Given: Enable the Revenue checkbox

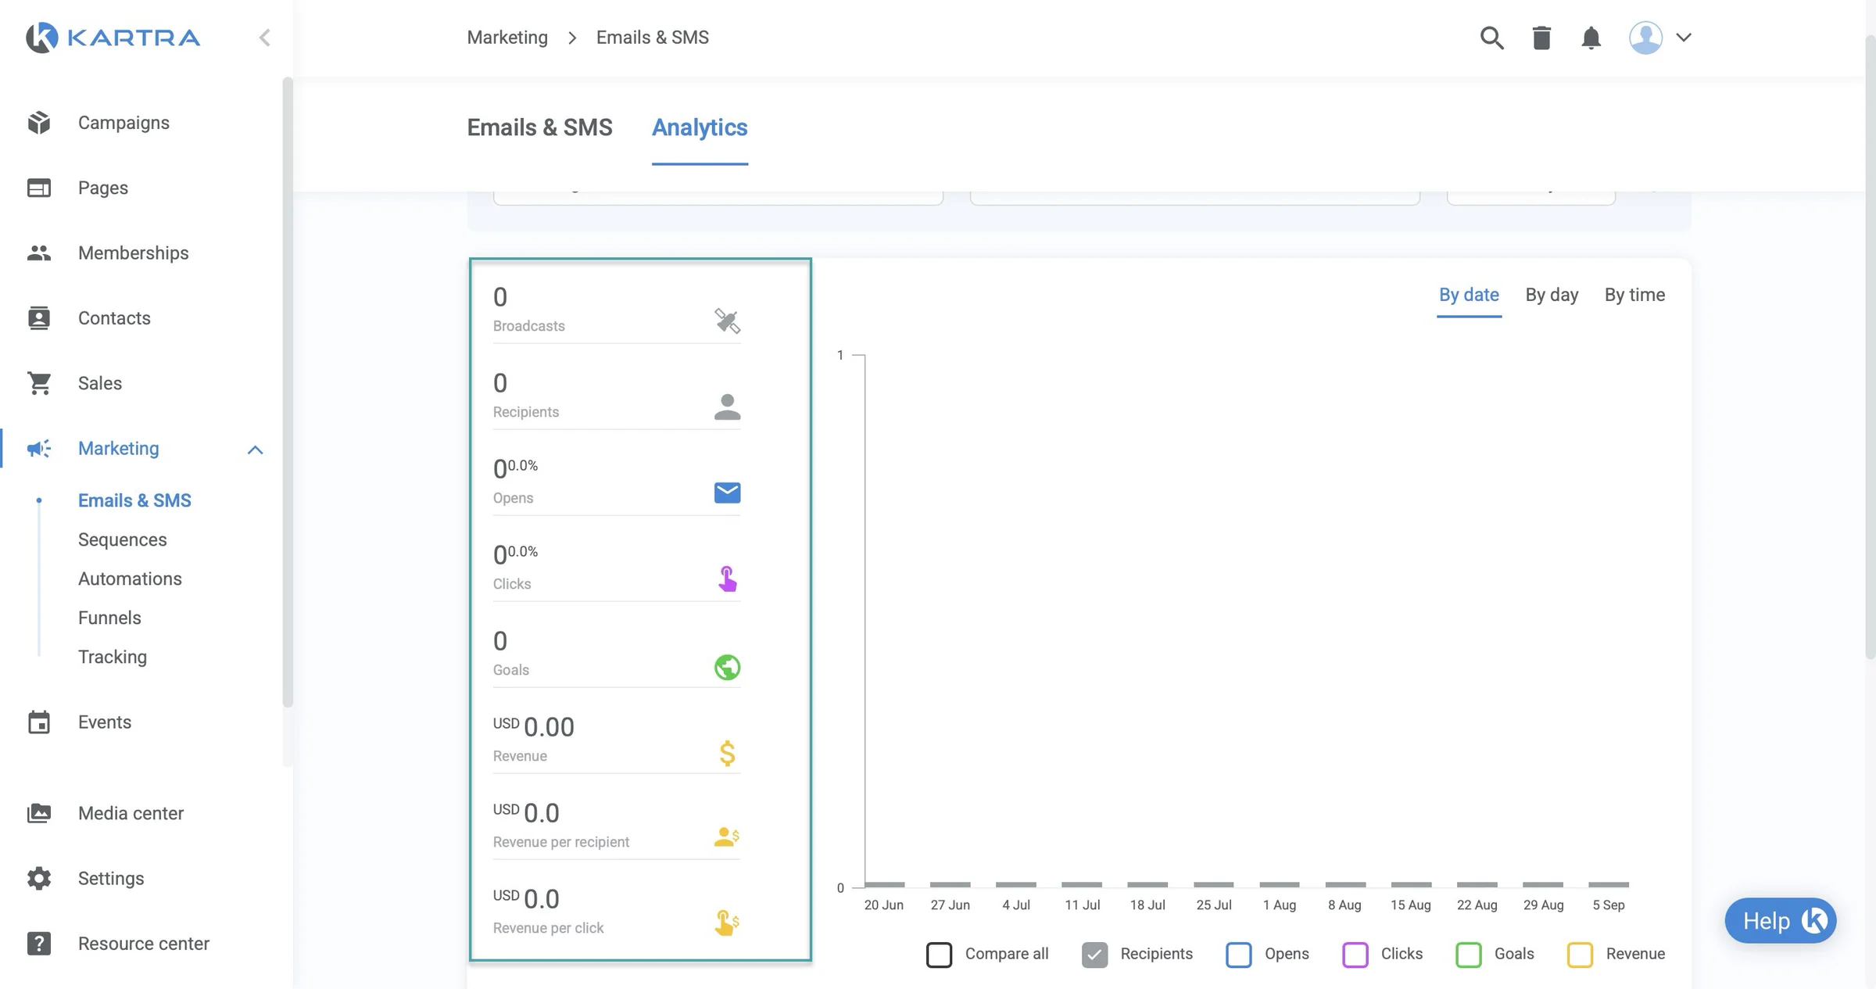Looking at the screenshot, I should [x=1580, y=955].
